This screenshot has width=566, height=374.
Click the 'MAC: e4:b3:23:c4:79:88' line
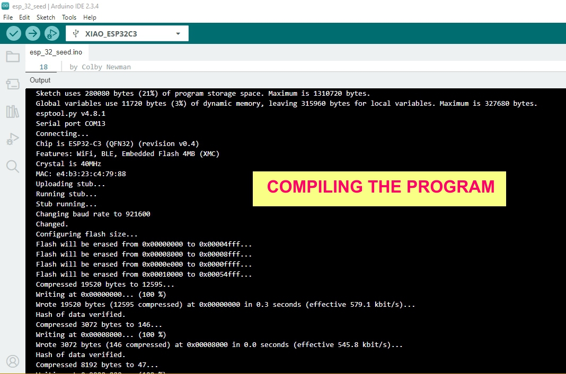coord(81,174)
